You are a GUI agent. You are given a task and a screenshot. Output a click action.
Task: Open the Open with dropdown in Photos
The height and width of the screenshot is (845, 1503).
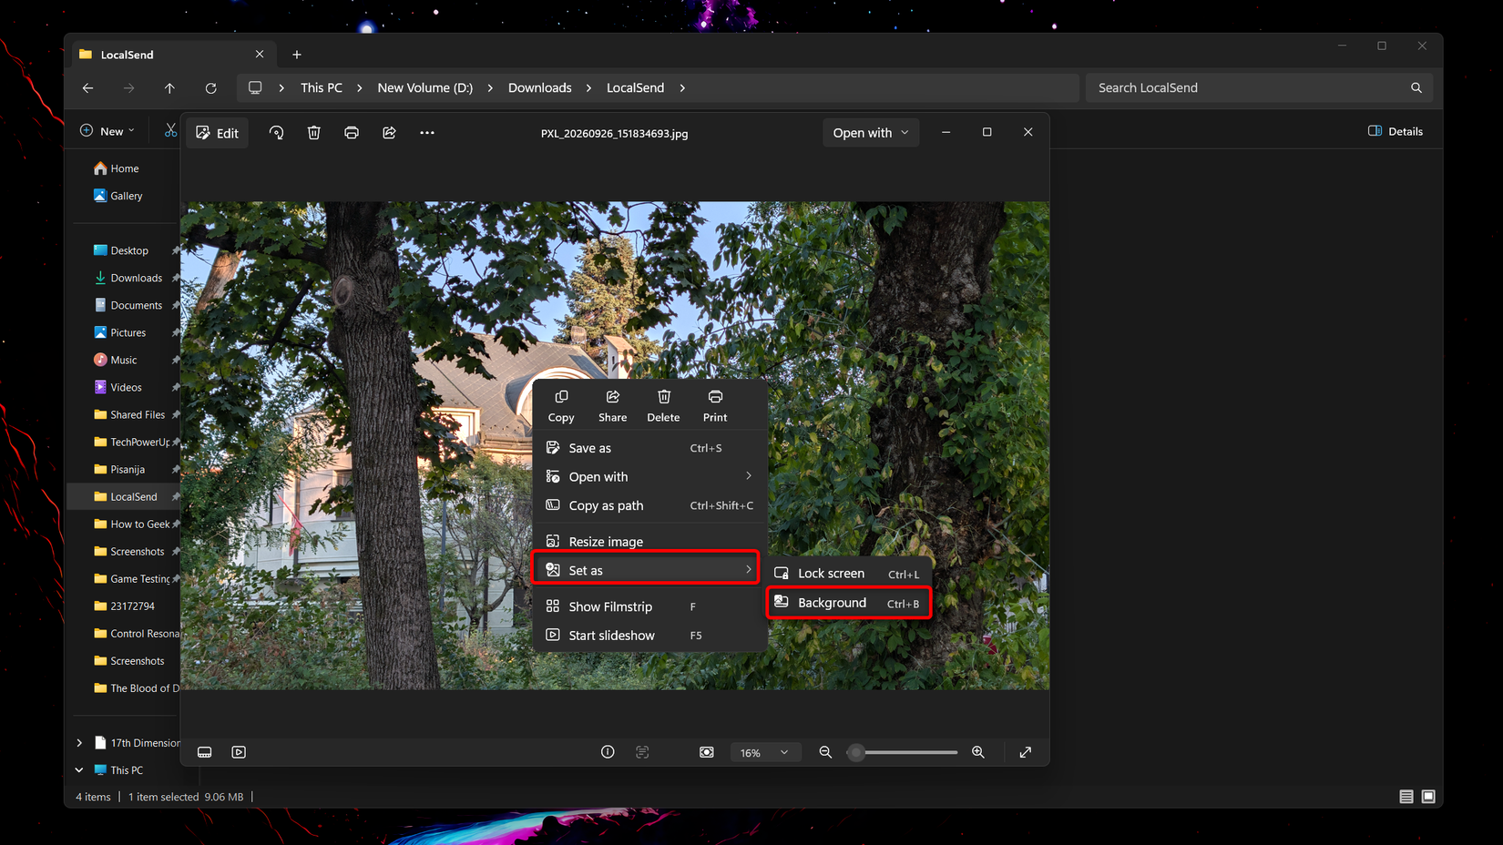[x=871, y=133]
